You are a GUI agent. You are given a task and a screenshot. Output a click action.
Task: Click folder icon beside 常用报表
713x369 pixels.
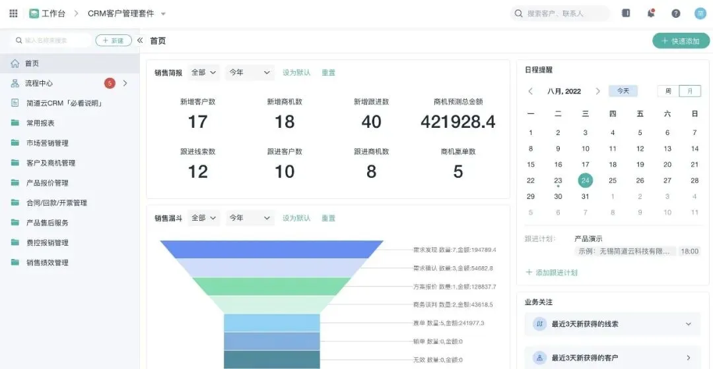[x=15, y=123]
